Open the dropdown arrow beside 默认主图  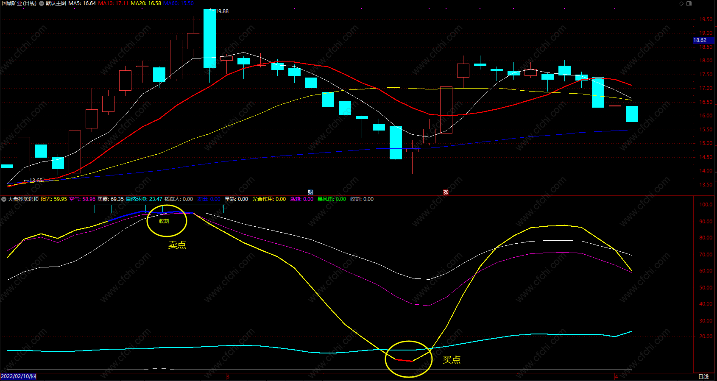[x=42, y=3]
